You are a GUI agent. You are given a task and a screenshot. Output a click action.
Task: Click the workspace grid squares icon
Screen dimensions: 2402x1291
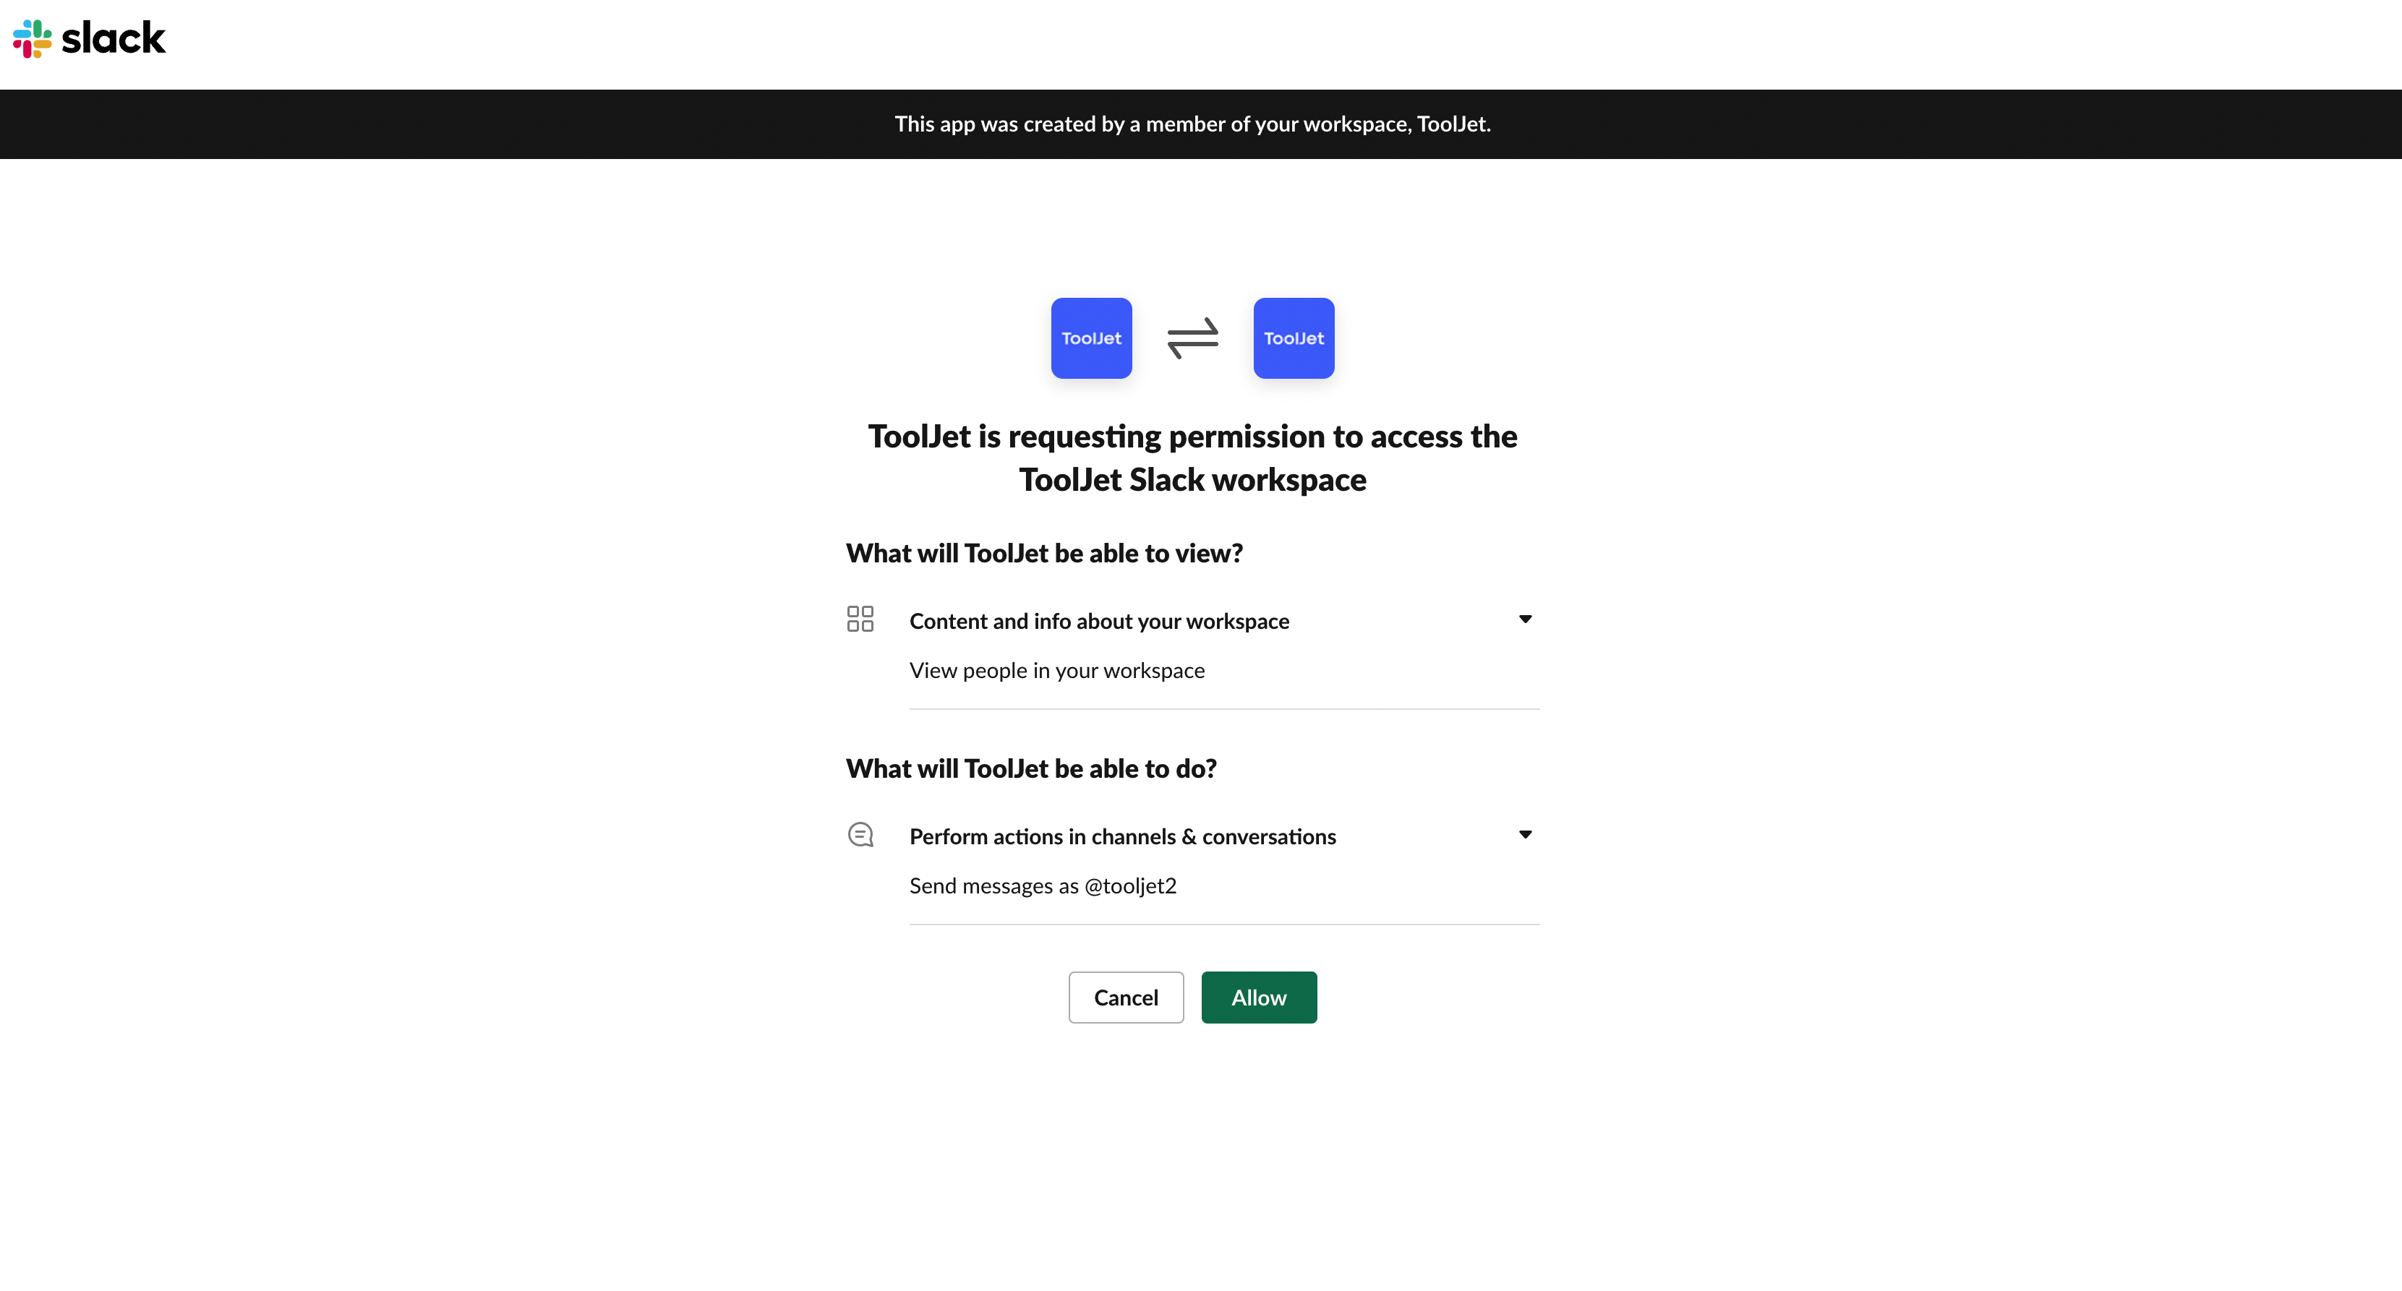(x=860, y=619)
